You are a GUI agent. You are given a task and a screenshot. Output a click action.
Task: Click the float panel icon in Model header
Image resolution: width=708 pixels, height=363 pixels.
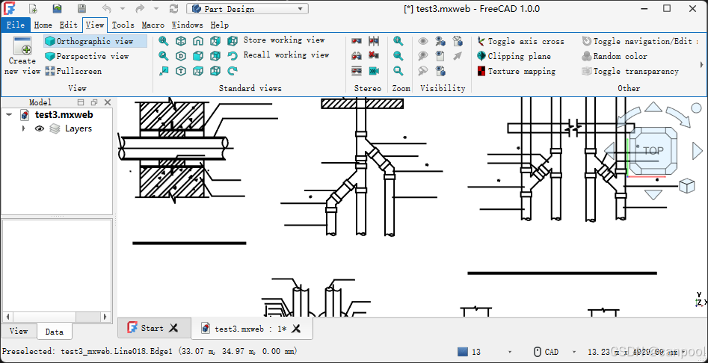point(94,102)
